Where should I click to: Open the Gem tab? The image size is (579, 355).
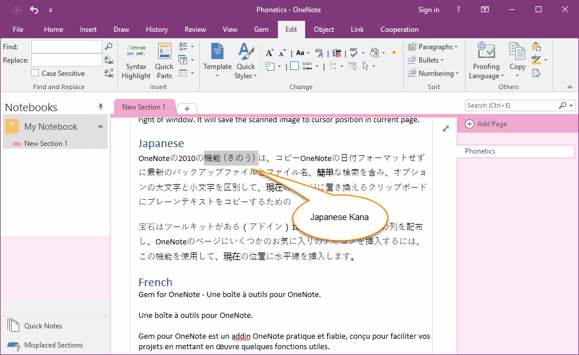[261, 30]
